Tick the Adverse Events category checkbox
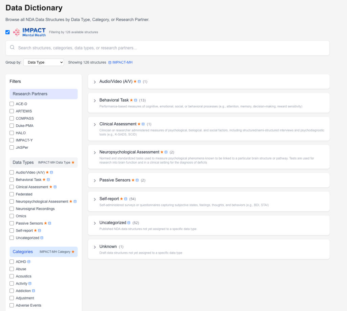The image size is (347, 311). coord(12,305)
